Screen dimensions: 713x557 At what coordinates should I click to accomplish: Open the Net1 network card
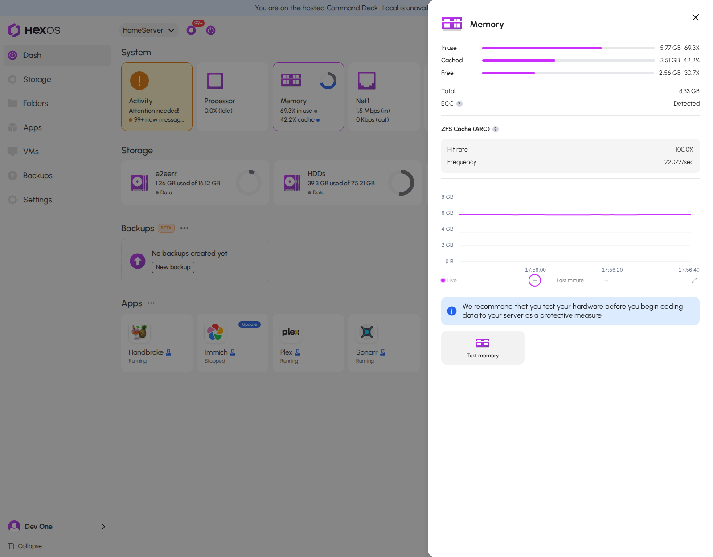(384, 97)
